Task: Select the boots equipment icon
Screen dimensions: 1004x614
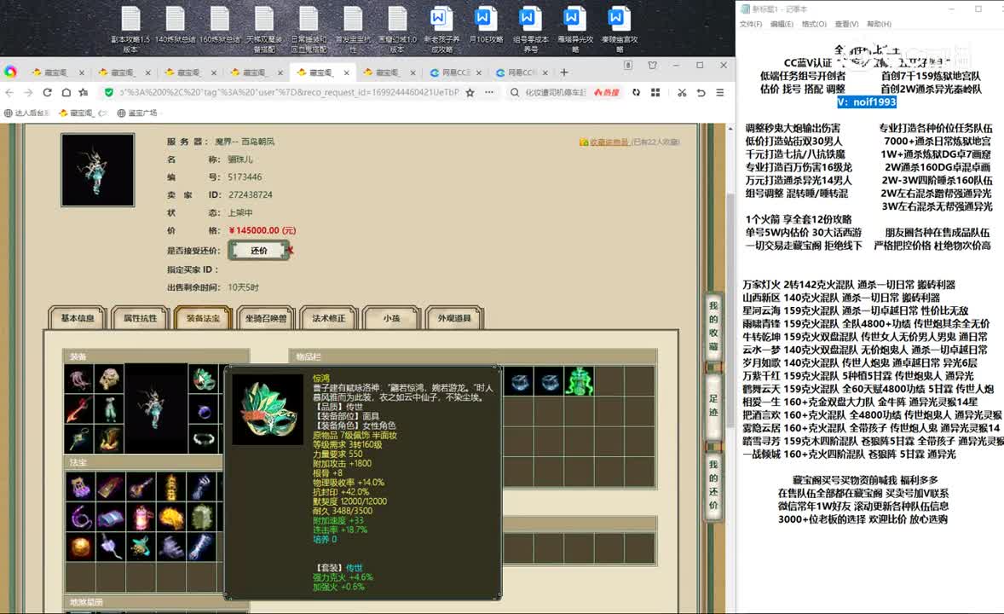Action: pyautogui.click(x=109, y=440)
